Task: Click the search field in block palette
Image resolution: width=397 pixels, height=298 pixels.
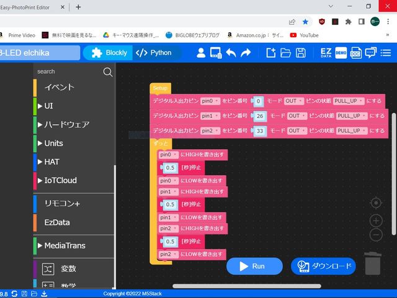Action: [x=69, y=72]
